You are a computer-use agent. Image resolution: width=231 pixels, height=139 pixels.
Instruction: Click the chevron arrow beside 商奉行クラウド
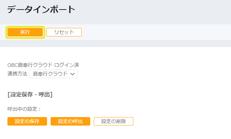tap(73, 74)
